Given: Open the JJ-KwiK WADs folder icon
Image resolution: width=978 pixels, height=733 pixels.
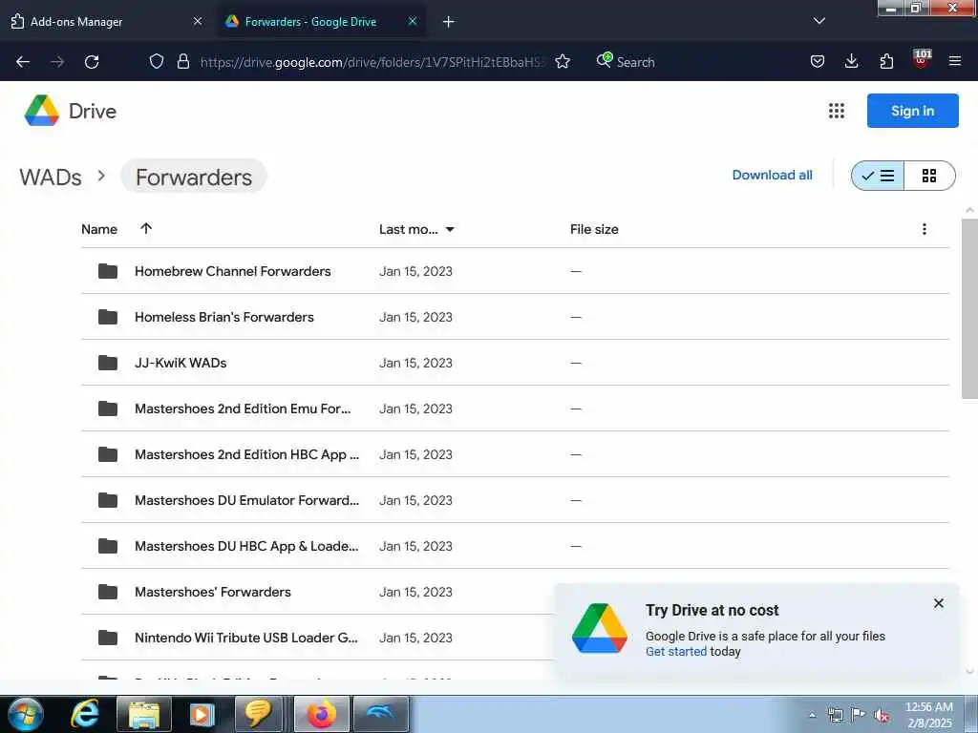Looking at the screenshot, I should pos(108,362).
